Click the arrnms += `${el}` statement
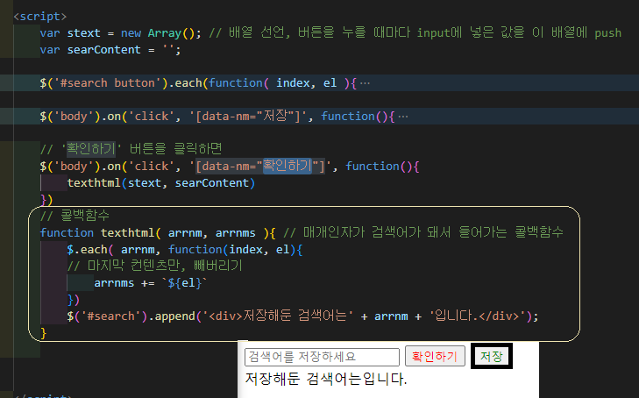The image size is (639, 398). [x=151, y=282]
